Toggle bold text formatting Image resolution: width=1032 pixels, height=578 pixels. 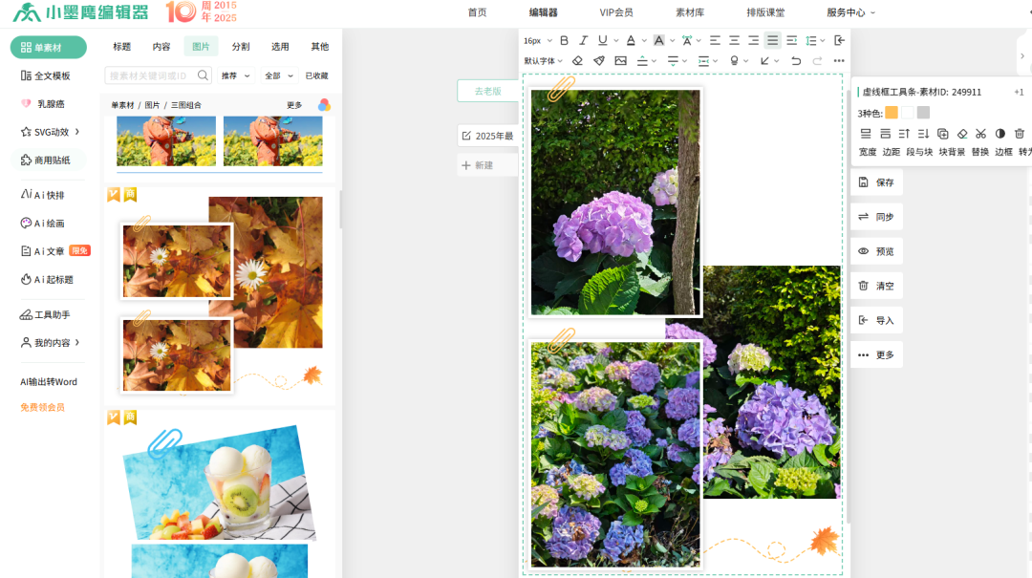click(x=564, y=40)
